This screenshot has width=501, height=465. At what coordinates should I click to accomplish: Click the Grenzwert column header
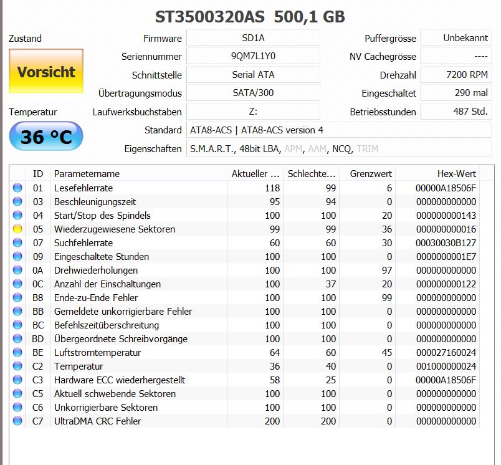(368, 173)
